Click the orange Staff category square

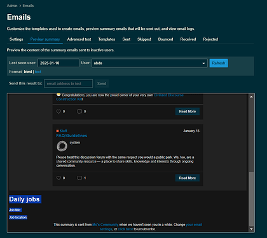coord(57,131)
